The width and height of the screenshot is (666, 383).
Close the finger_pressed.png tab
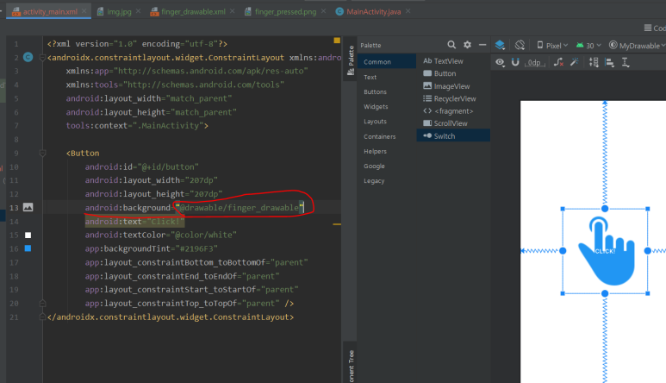(323, 11)
